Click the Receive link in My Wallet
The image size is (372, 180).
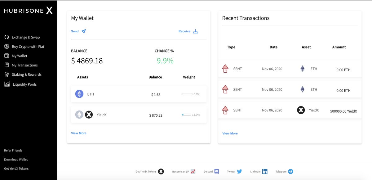pos(184,31)
